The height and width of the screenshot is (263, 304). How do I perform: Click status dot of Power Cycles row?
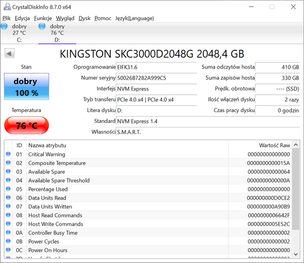[x=8, y=241]
